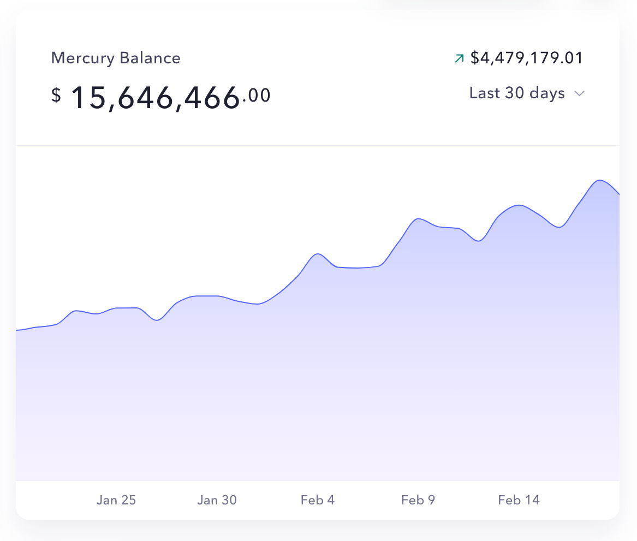
Task: Select the Feb 9 date marker
Action: [418, 500]
